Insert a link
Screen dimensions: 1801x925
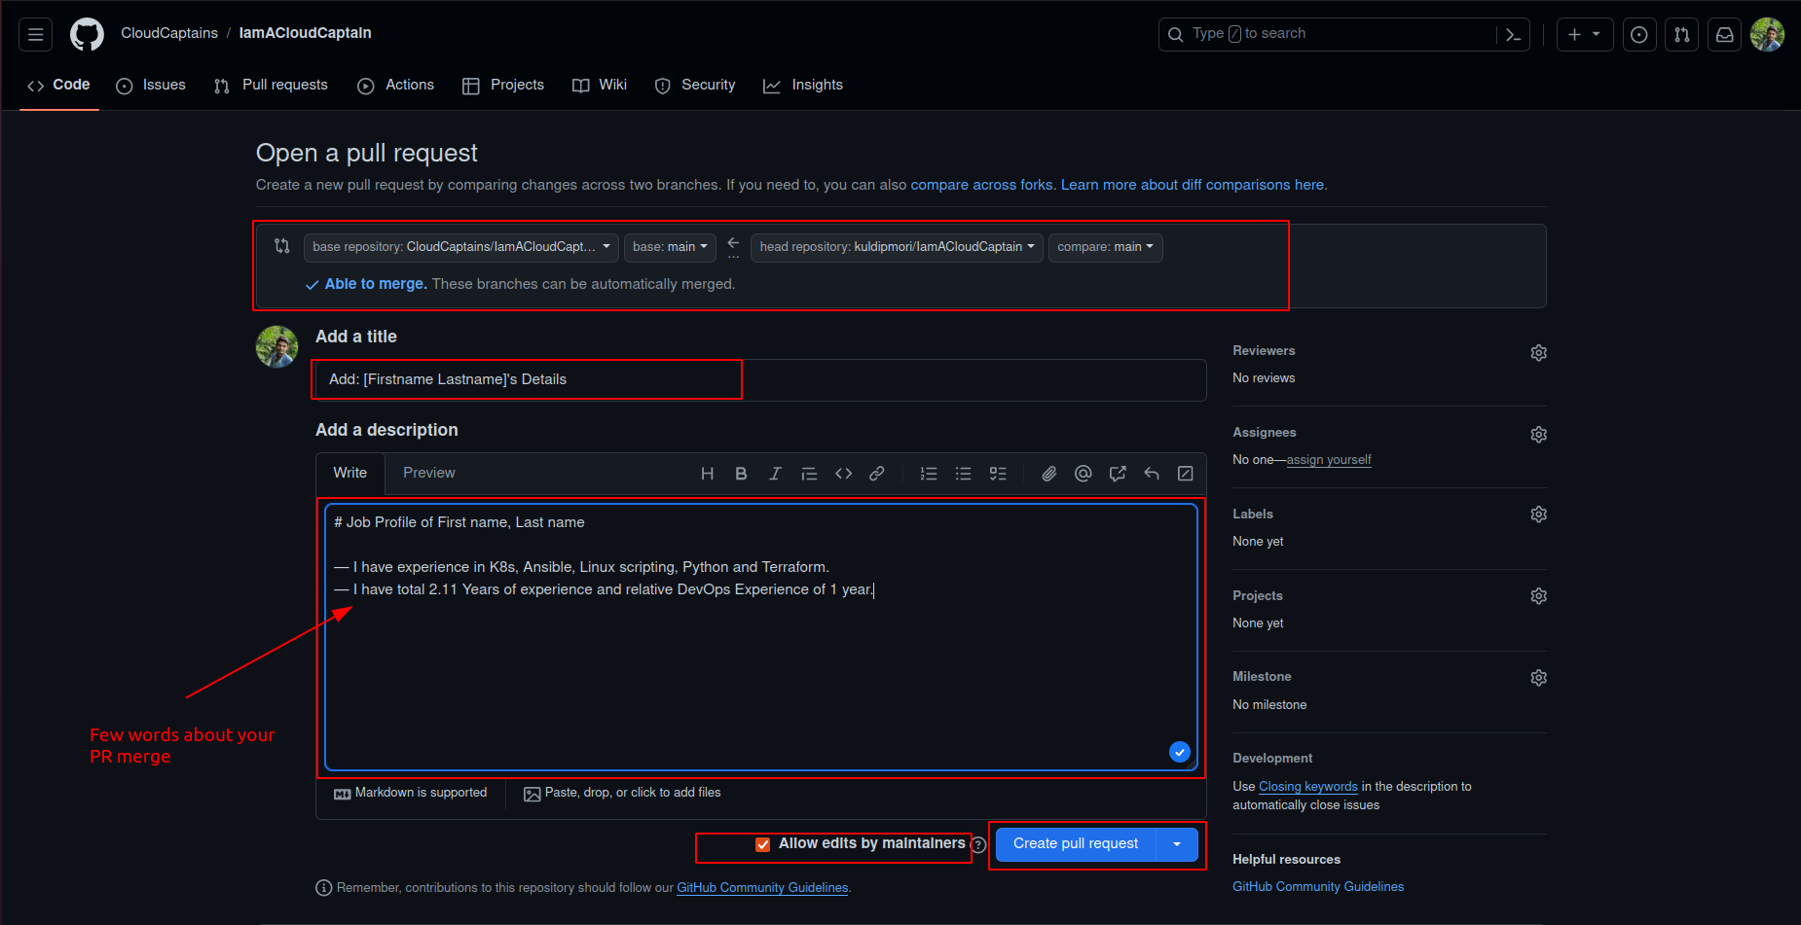click(x=877, y=474)
